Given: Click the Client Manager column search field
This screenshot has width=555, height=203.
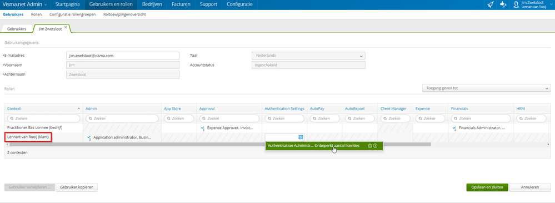Looking at the screenshot, I should 396,118.
